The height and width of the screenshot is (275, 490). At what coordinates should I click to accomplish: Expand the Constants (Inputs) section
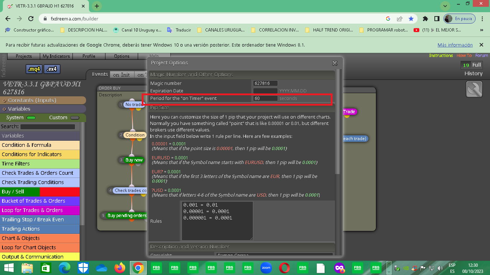[43, 100]
